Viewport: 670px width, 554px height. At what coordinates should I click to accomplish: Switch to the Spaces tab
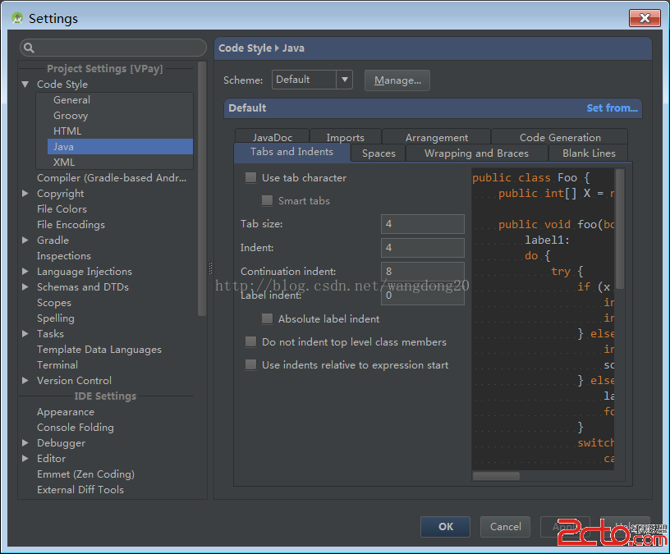[x=379, y=153]
